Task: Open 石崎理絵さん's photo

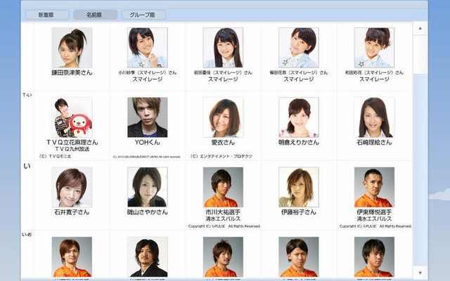Action: pyautogui.click(x=374, y=117)
